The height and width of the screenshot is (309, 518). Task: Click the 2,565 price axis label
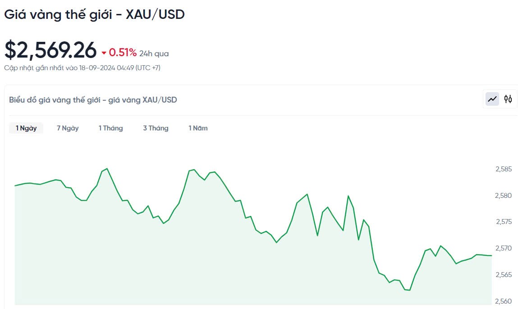tap(504, 275)
